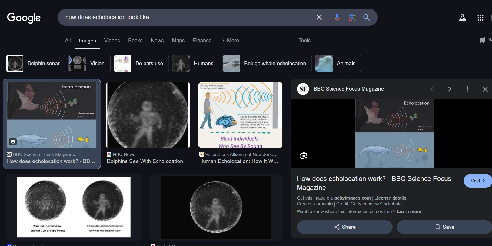Search inside image with Lens icon

click(x=304, y=156)
